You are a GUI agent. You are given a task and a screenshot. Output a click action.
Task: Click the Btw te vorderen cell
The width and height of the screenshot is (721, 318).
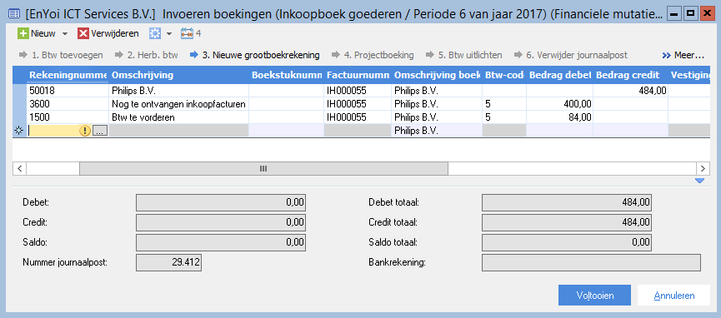coord(179,117)
